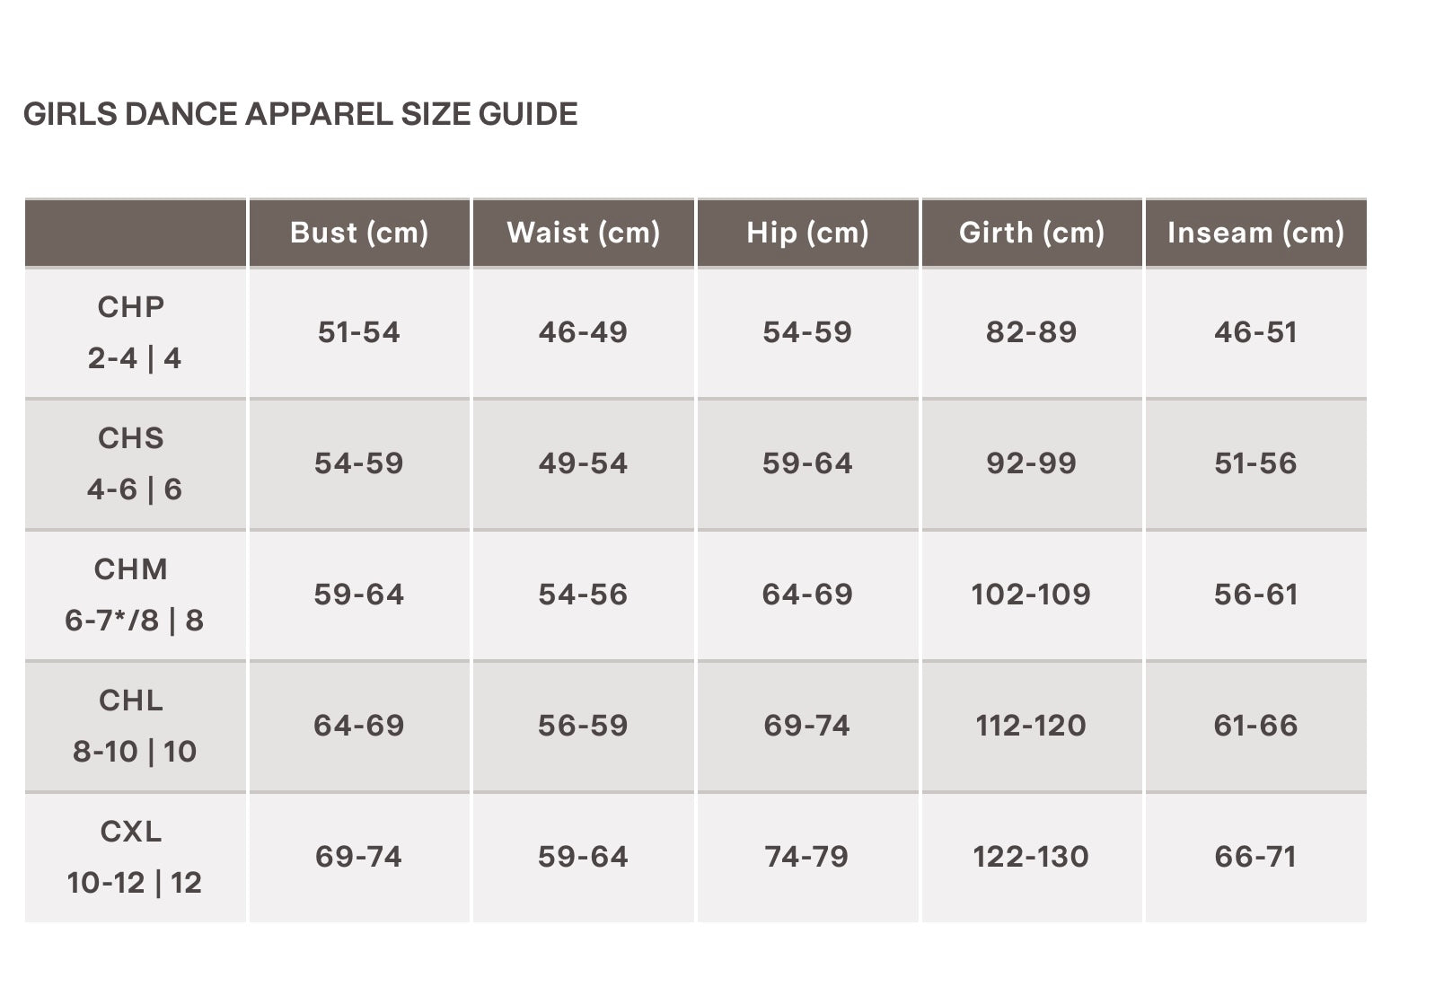Click the CHS 4-6 | 6 size row label
Image resolution: width=1435 pixels, height=996 pixels.
tap(134, 463)
